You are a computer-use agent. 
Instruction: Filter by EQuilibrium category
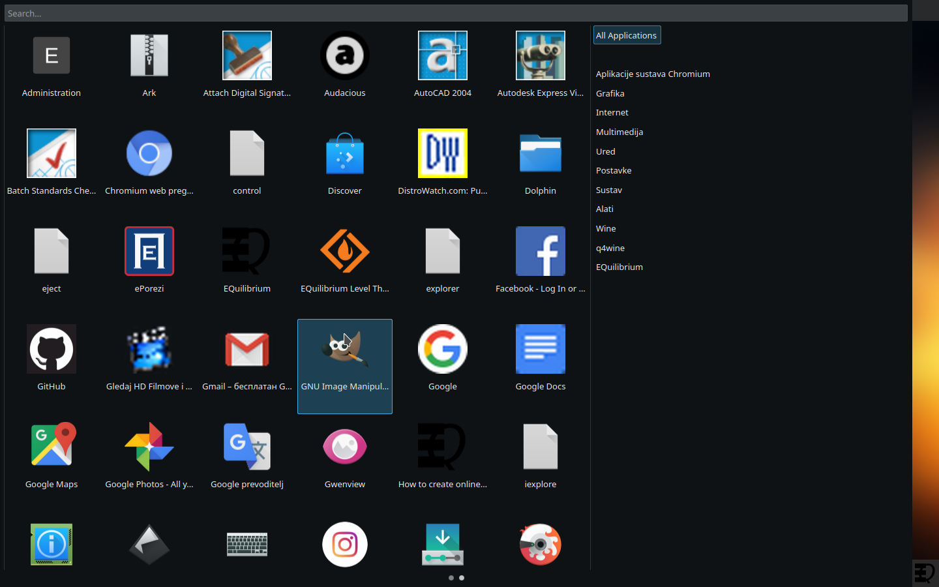tap(619, 267)
